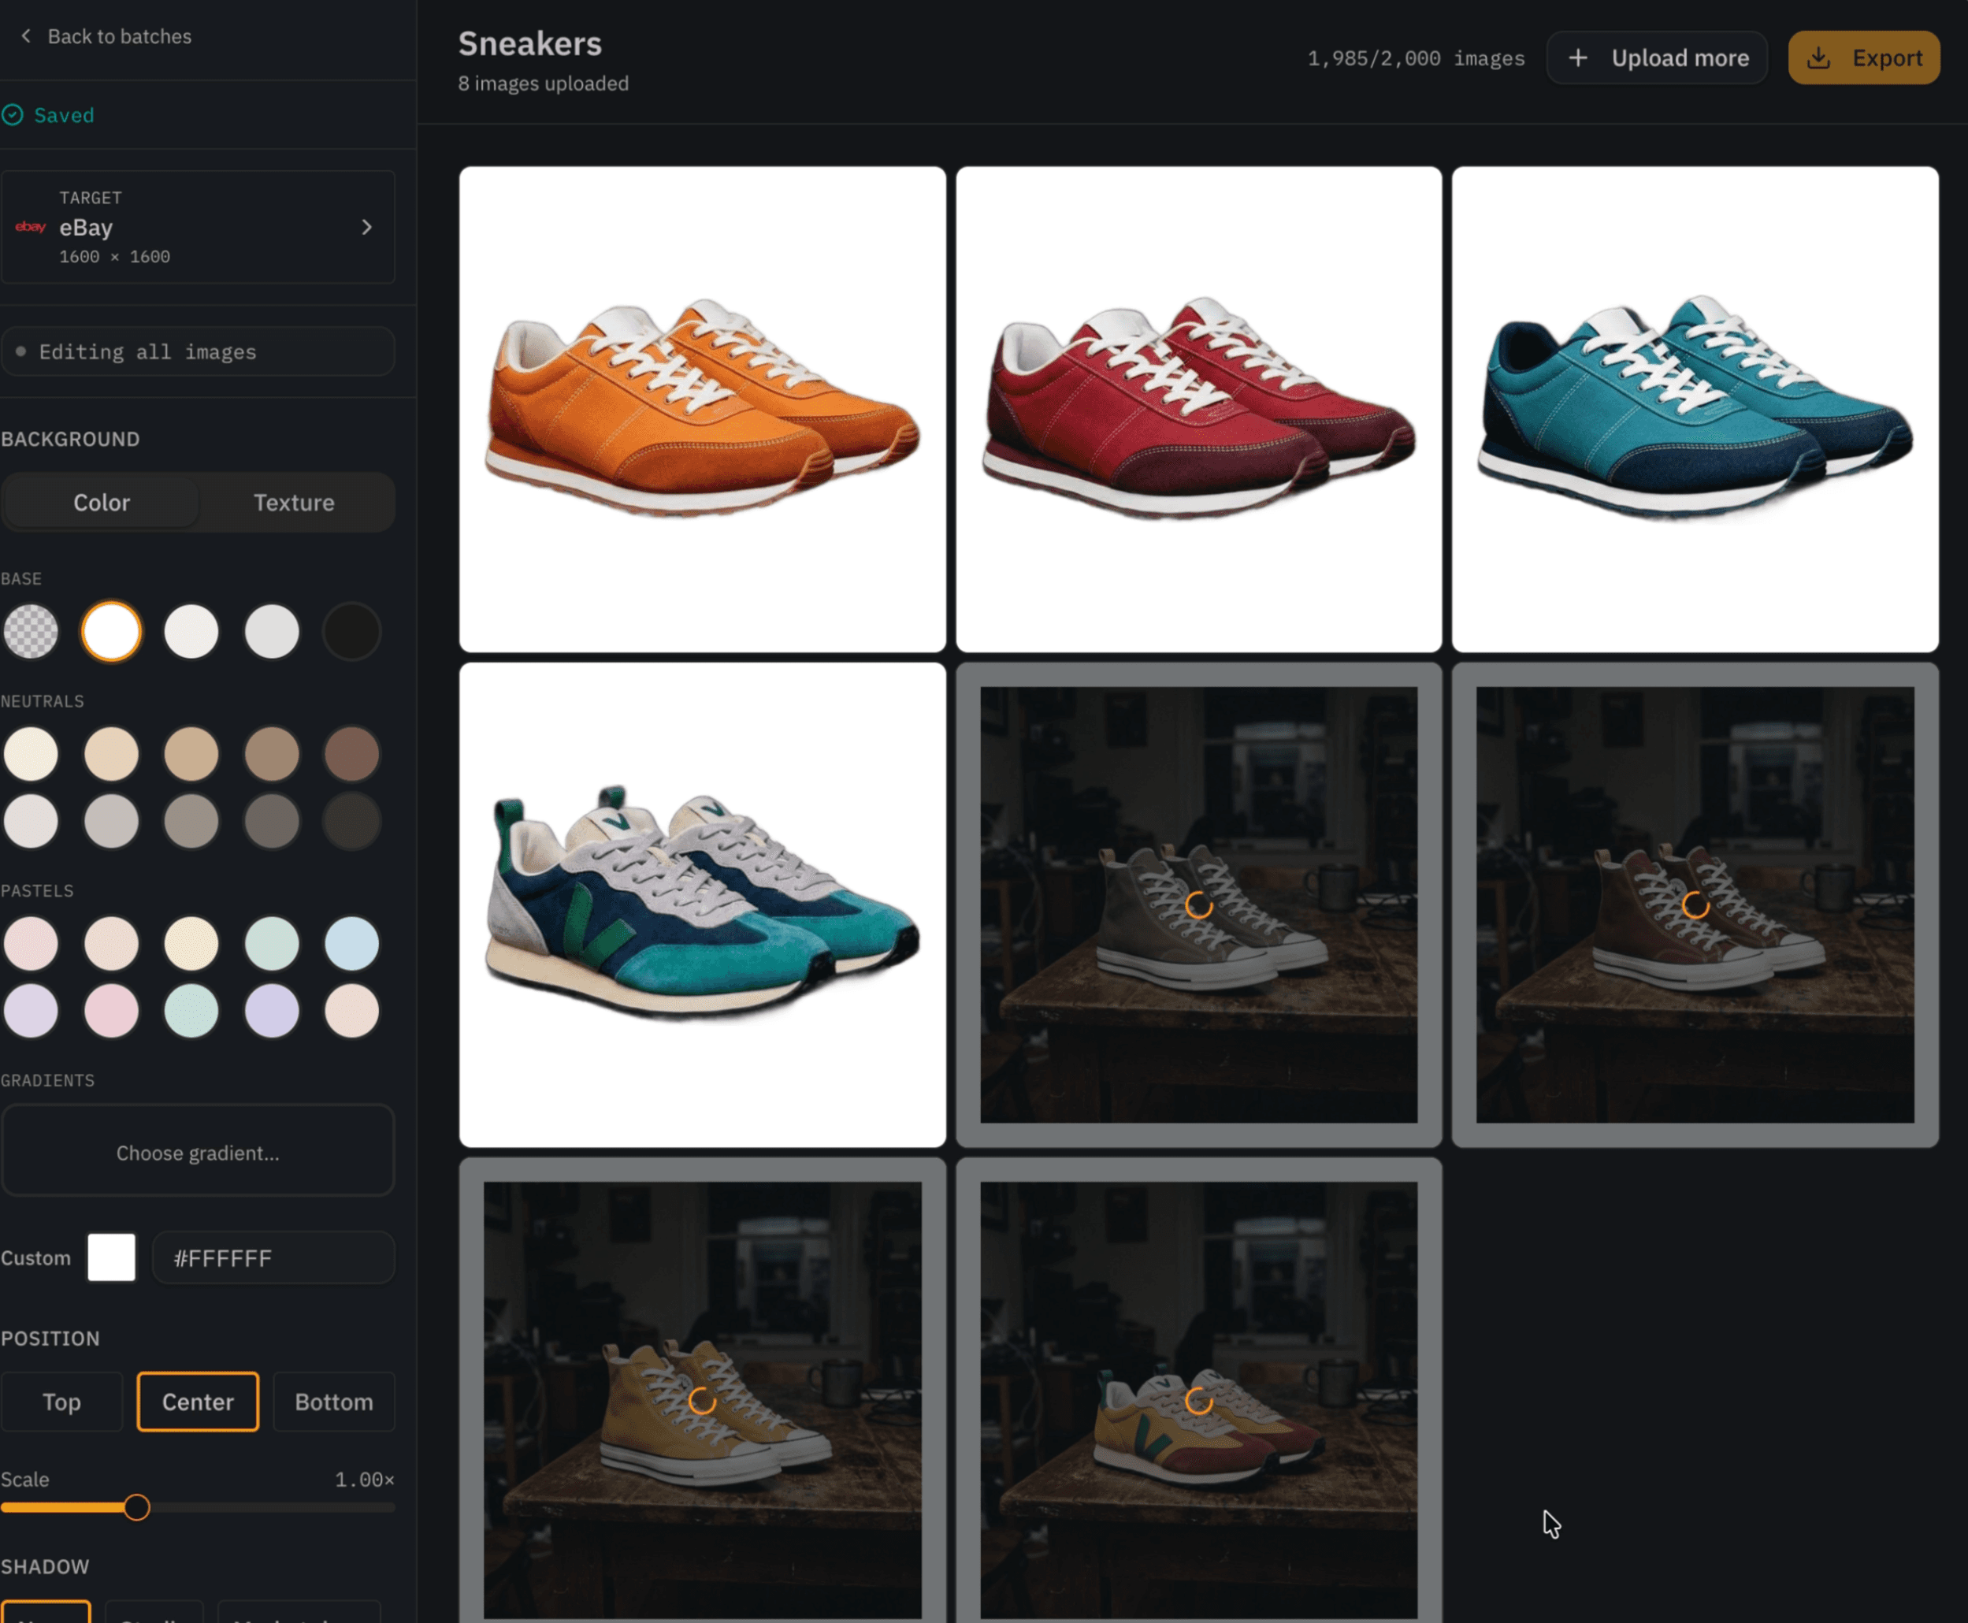The height and width of the screenshot is (1623, 1968).
Task: Open the eBay target selector
Action: point(197,227)
